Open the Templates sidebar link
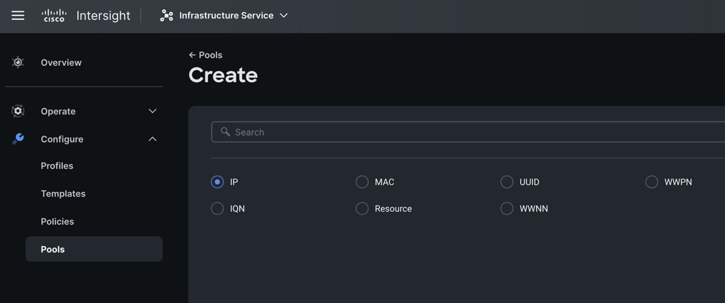 pos(63,194)
